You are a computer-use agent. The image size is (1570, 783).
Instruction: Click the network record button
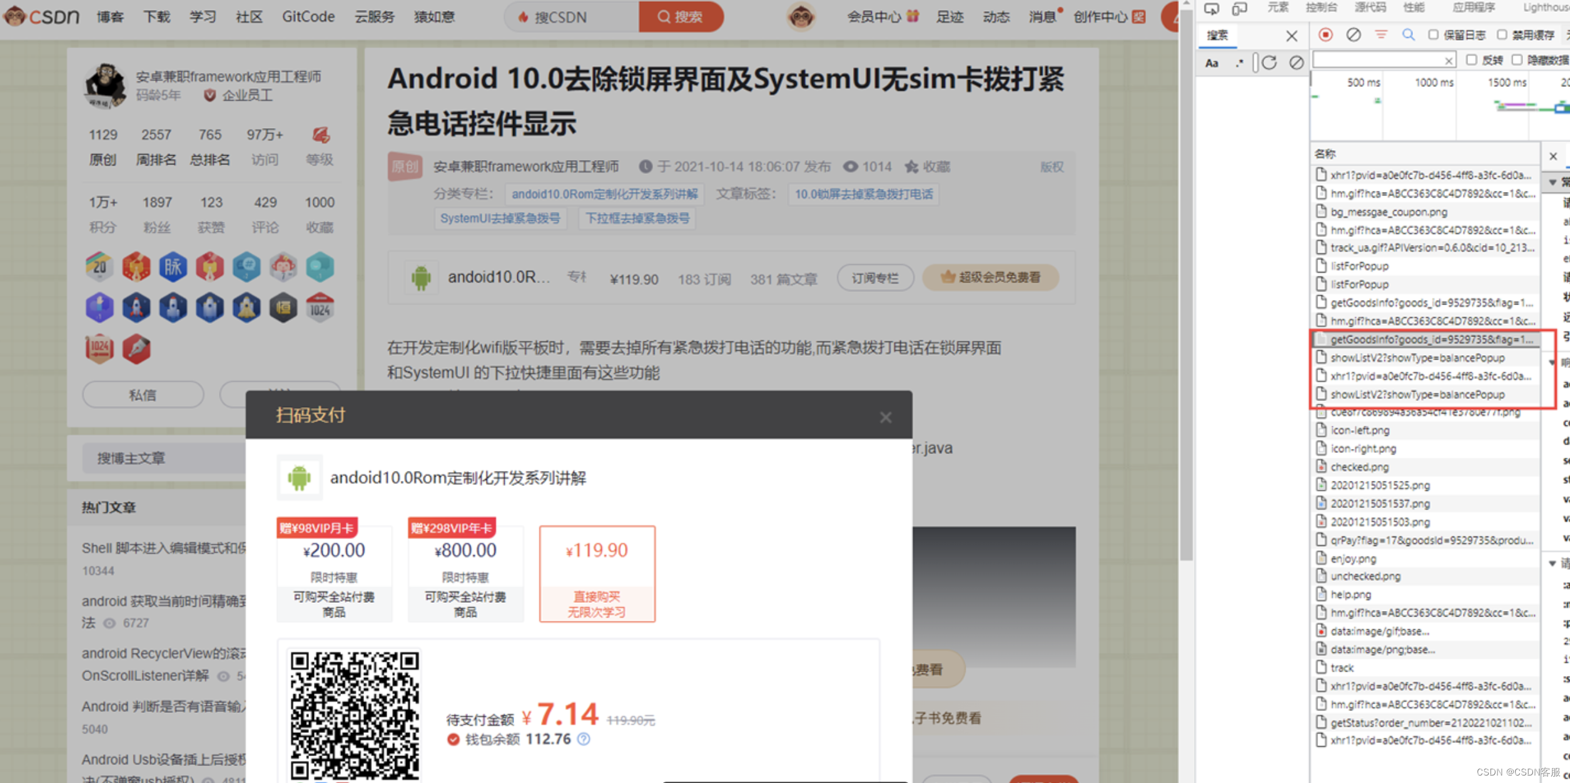click(1325, 34)
